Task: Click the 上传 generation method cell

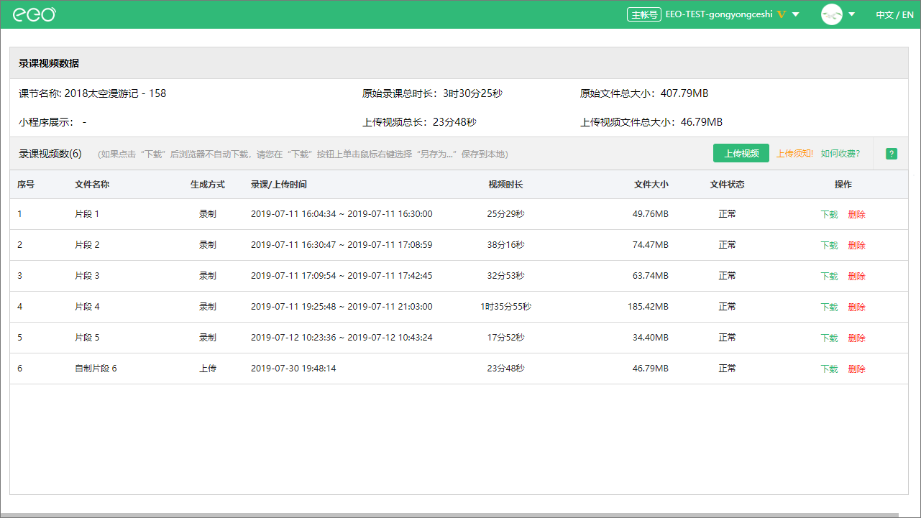Action: point(208,369)
